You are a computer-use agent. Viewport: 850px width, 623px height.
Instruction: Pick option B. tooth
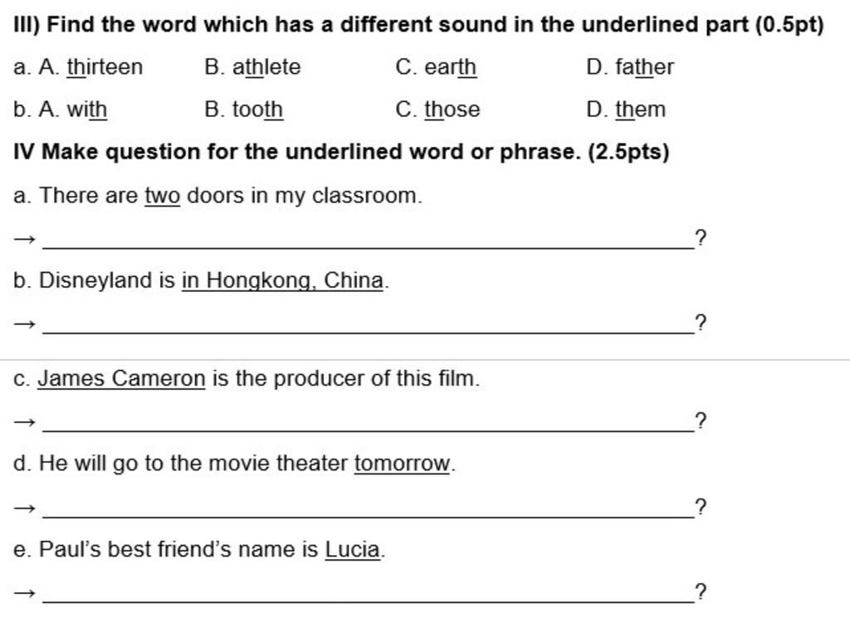(243, 110)
